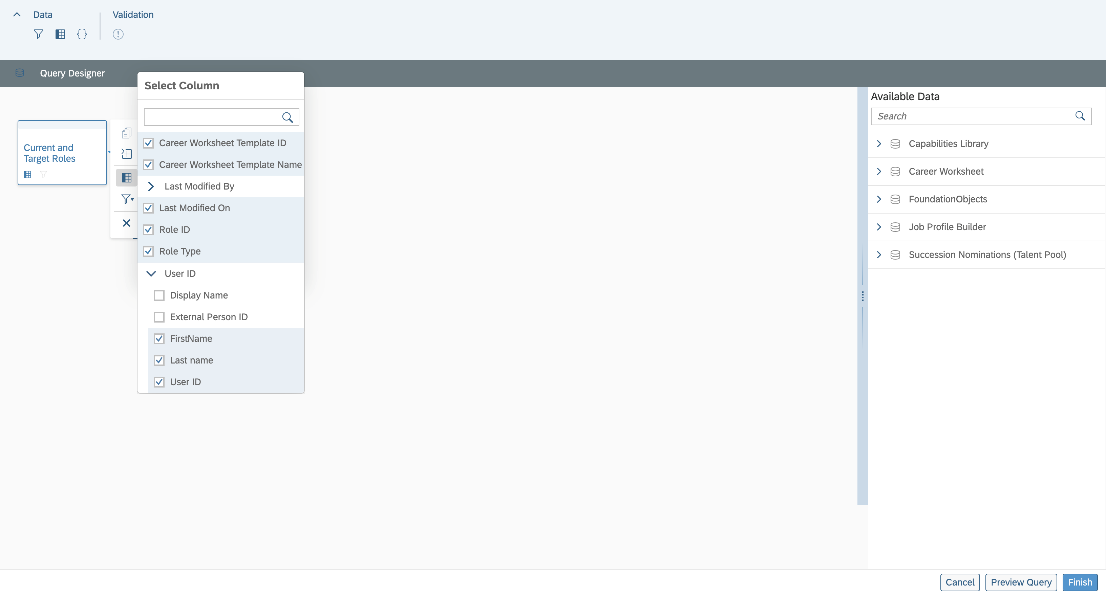Collapse the Data header section chevron
Image resolution: width=1106 pixels, height=595 pixels.
pos(17,15)
